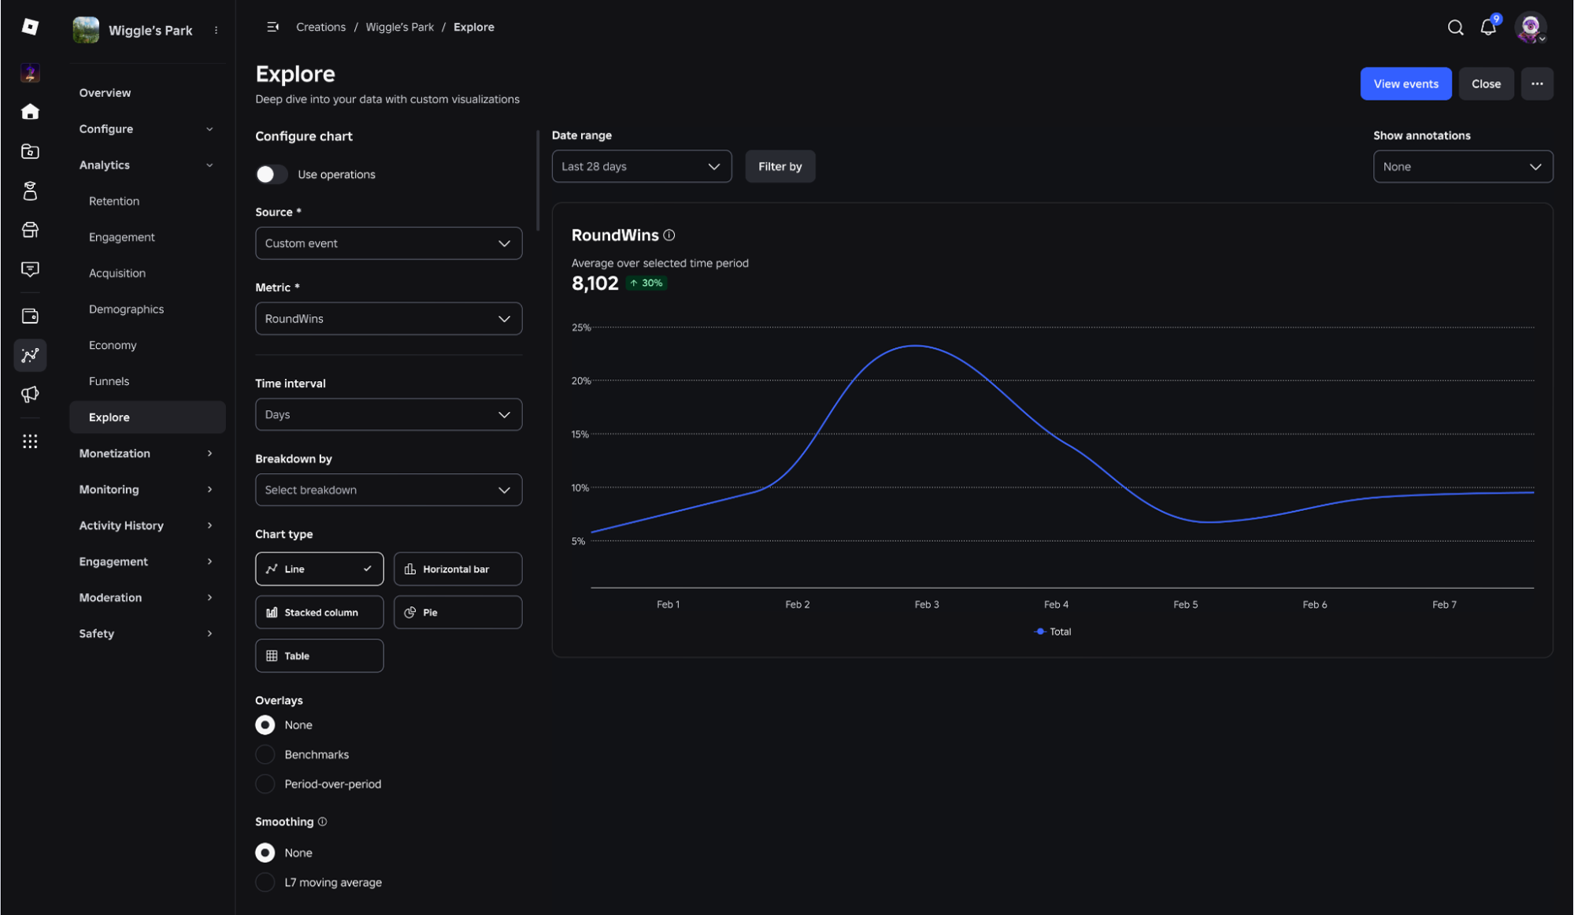Viewport: 1574px width, 915px height.
Task: Open the Economy analytics page
Action: (113, 345)
